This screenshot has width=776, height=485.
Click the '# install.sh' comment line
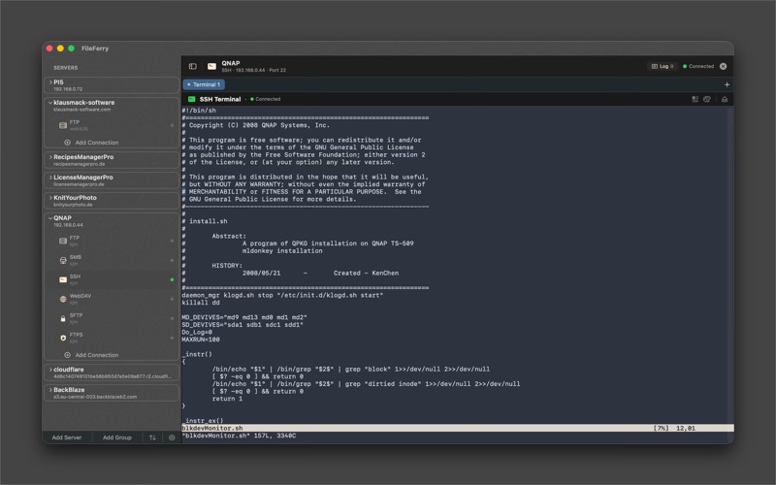point(205,221)
